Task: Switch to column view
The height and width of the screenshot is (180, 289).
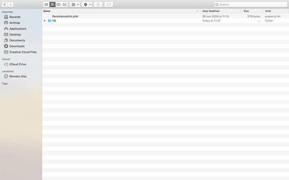Action: 59,4
